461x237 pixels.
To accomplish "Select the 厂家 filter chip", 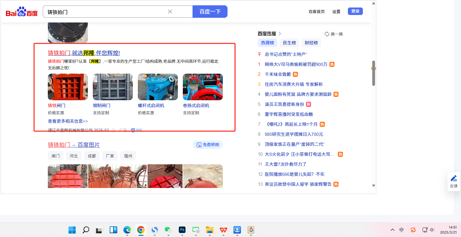I will (110, 156).
